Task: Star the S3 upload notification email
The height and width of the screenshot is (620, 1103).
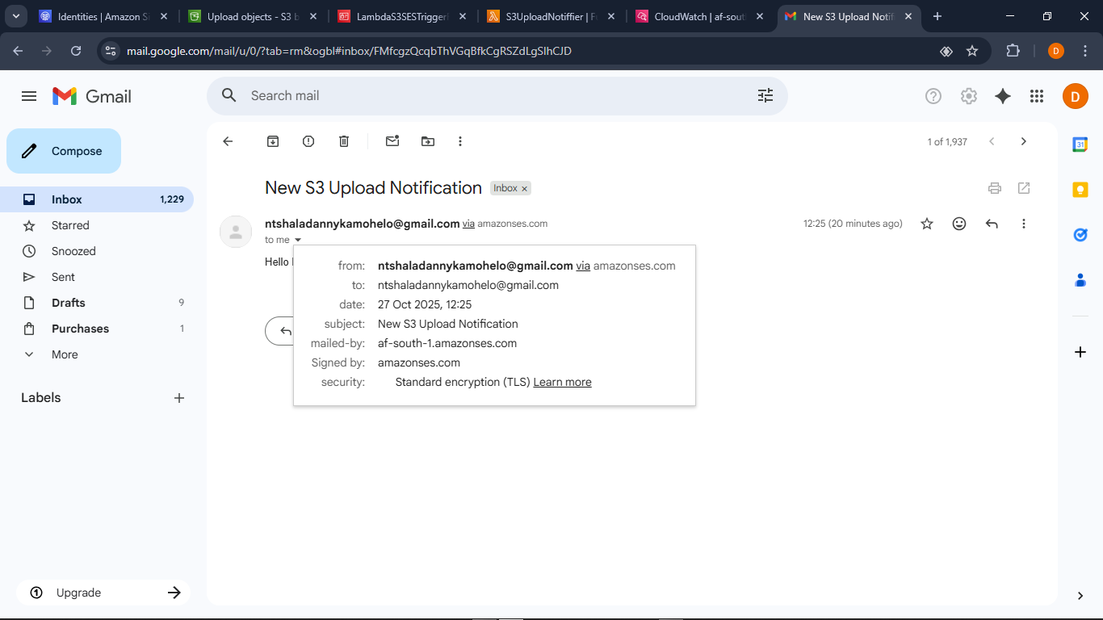Action: [x=926, y=223]
